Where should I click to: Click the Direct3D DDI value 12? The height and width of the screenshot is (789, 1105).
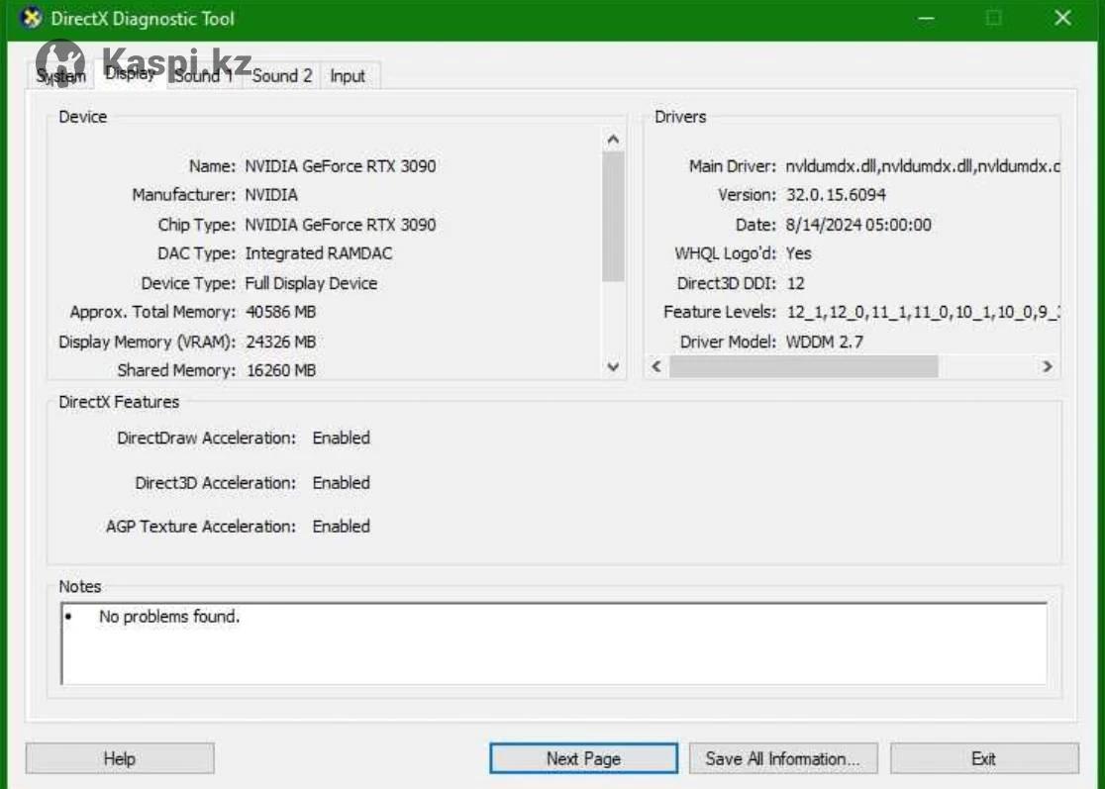[x=796, y=283]
